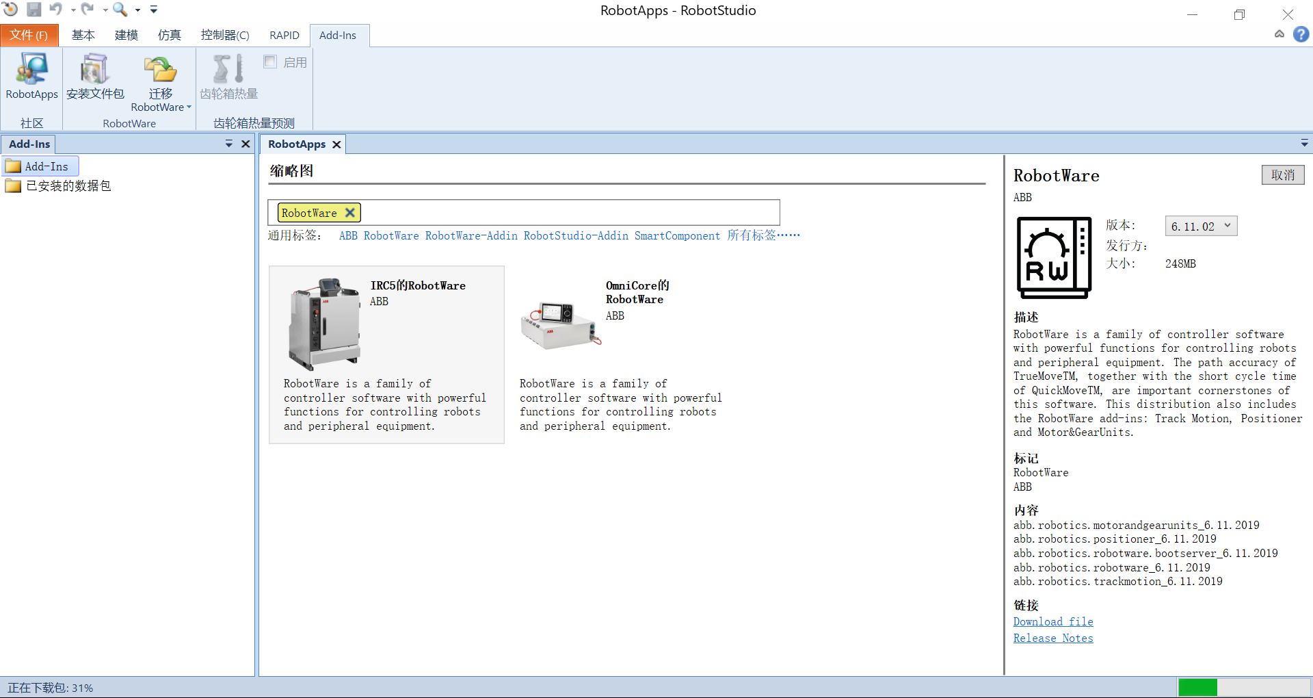The image size is (1313, 698).
Task: Remove the RobotWare search filter tag
Action: [x=350, y=213]
